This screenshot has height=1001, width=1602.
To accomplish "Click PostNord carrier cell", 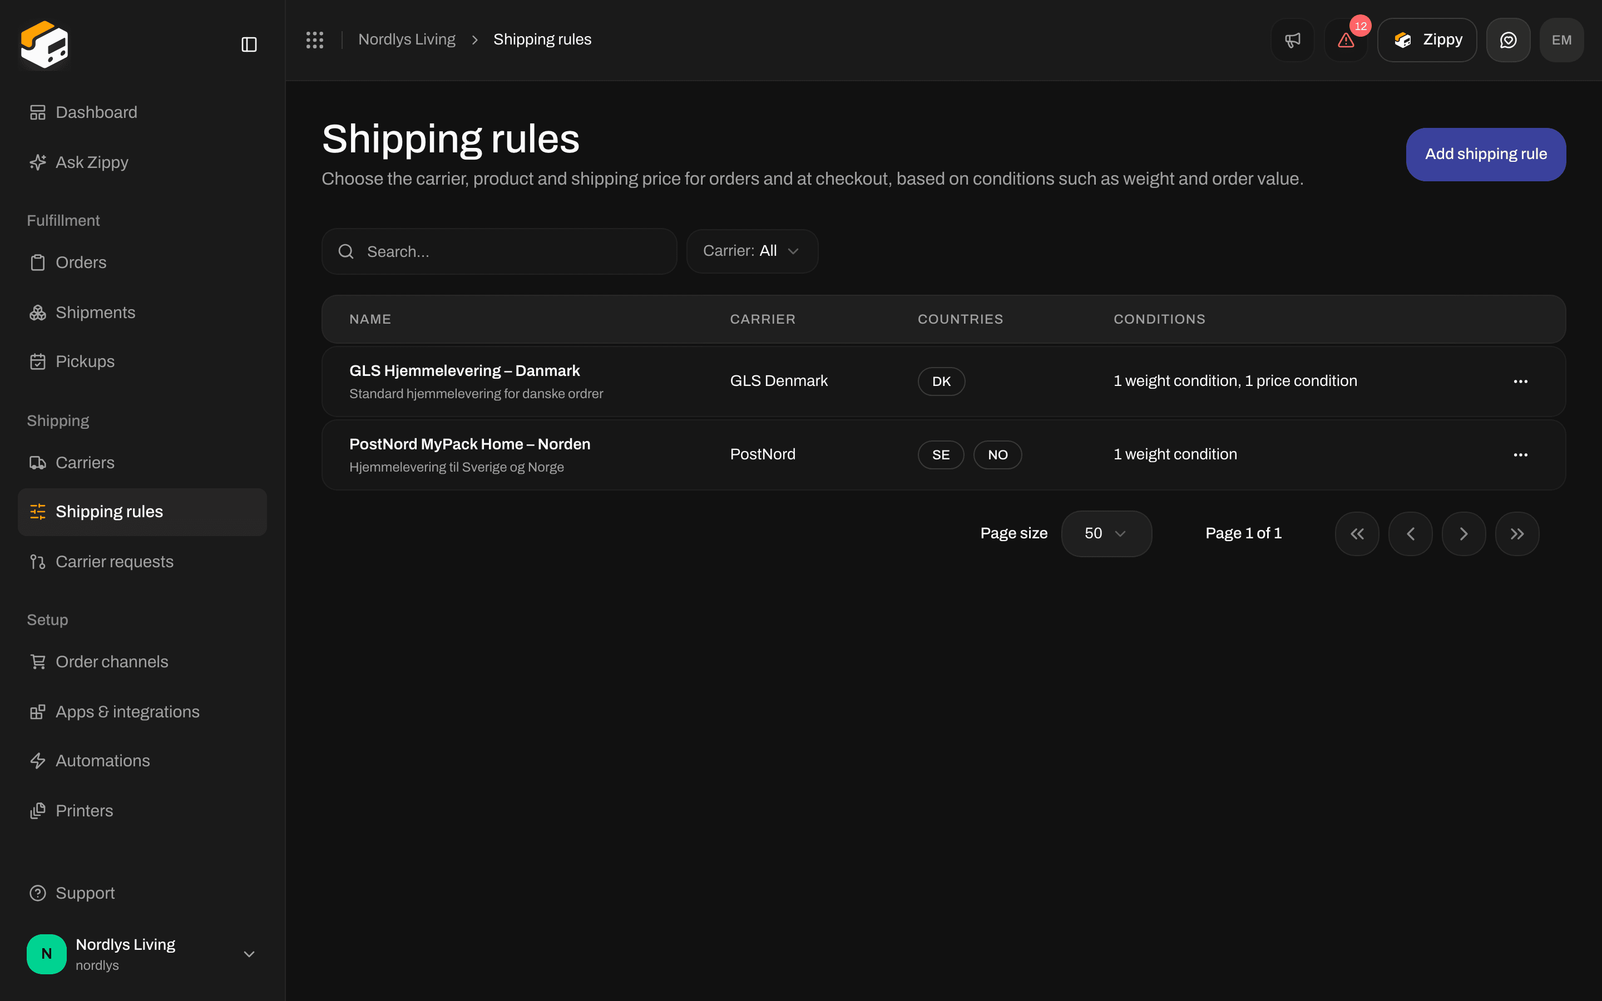I will [763, 455].
